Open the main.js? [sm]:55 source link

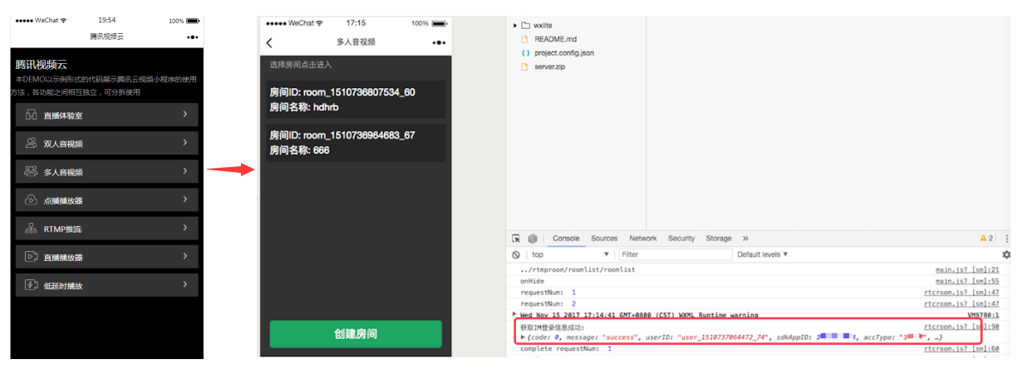[967, 281]
